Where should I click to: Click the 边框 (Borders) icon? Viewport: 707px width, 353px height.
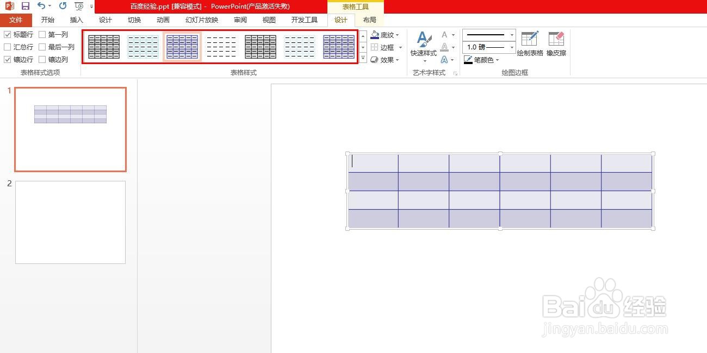point(375,47)
